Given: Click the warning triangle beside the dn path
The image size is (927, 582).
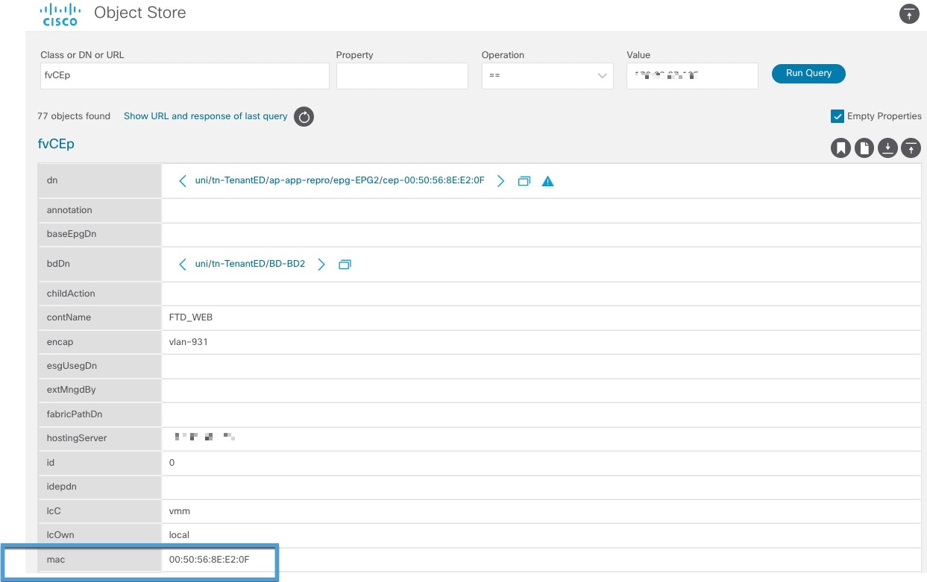Looking at the screenshot, I should (548, 180).
